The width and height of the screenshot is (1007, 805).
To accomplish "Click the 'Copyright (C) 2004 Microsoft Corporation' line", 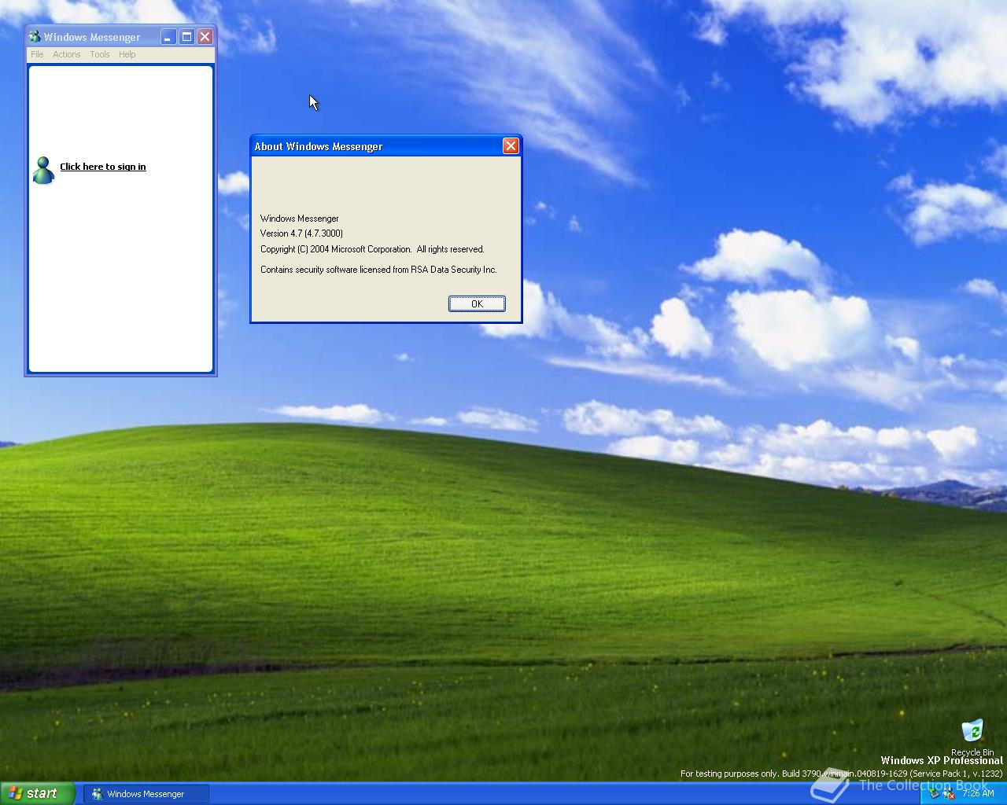I will click(372, 249).
